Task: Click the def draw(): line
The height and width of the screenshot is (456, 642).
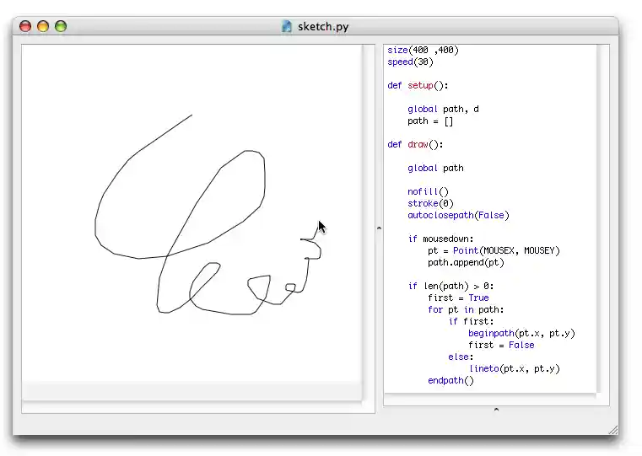Action: (x=415, y=144)
